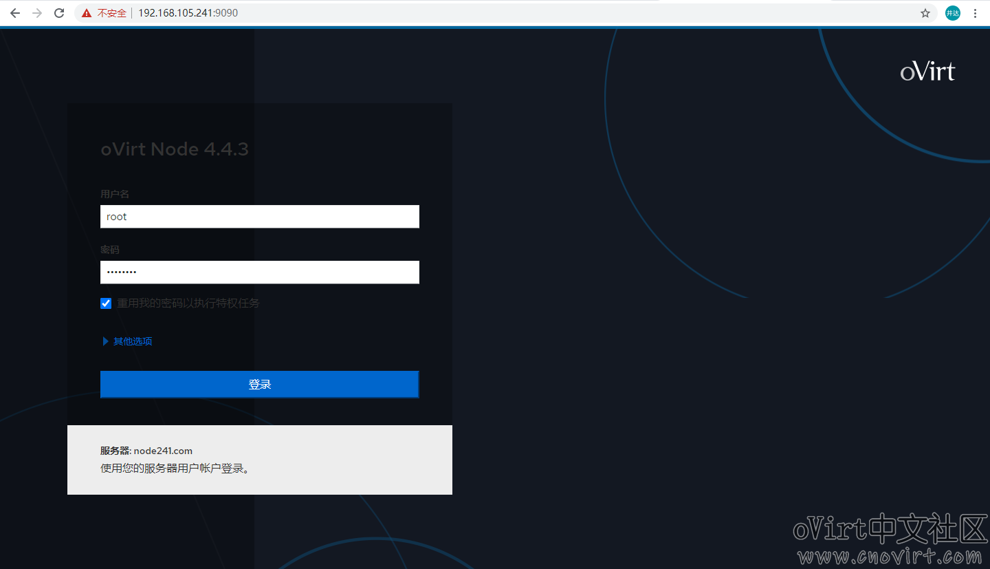Focus the username field containing root
The height and width of the screenshot is (569, 990).
[x=260, y=217]
